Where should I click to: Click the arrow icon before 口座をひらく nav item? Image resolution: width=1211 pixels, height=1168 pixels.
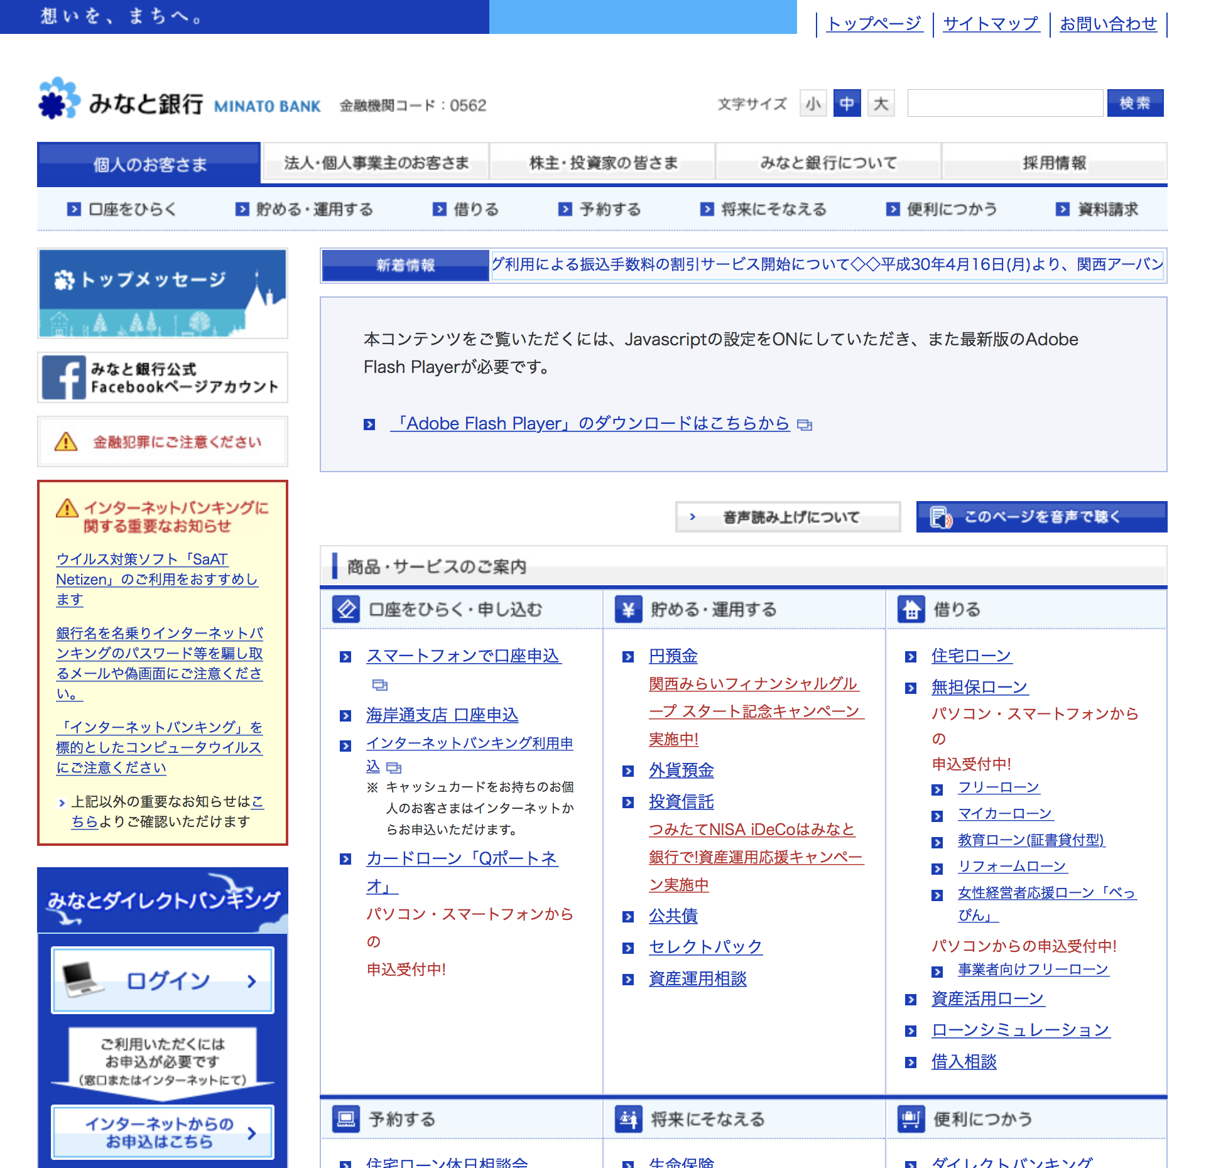point(74,209)
